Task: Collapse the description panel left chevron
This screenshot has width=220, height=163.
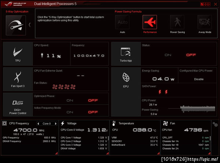Action: [x=30, y=25]
